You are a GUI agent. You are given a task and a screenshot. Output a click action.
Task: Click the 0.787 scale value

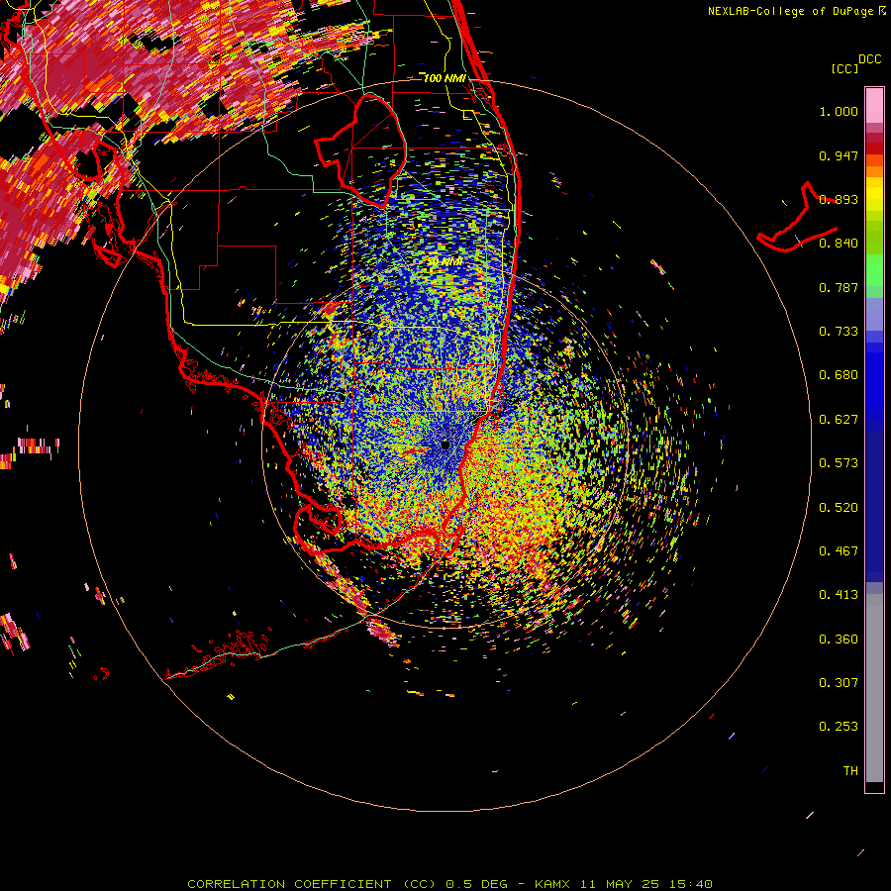pos(839,287)
